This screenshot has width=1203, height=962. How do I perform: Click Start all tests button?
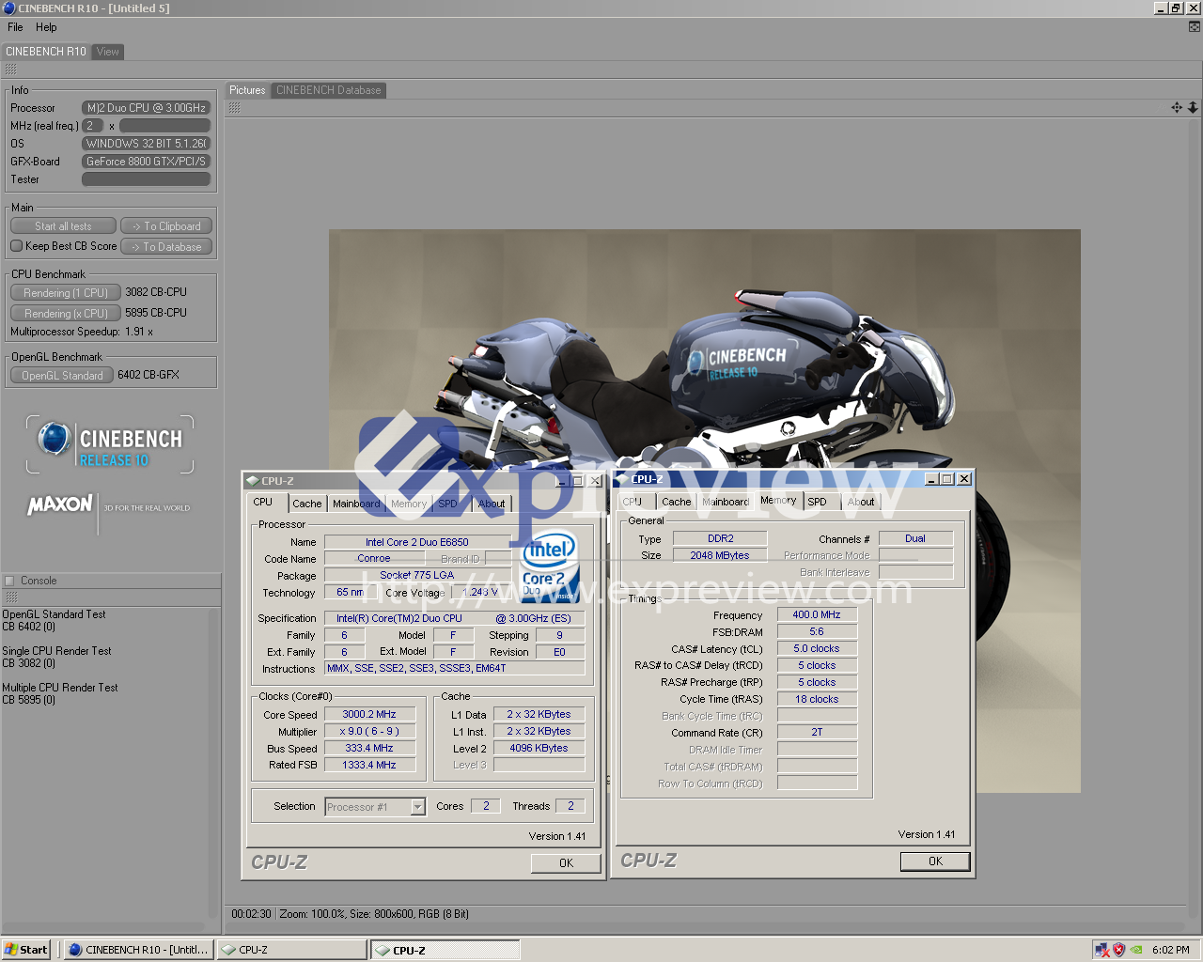point(63,226)
